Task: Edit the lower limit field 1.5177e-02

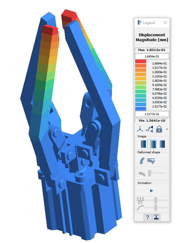Action: point(152,114)
